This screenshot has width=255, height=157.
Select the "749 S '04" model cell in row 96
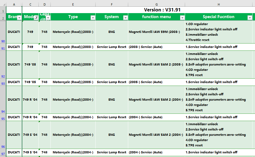click(30, 135)
